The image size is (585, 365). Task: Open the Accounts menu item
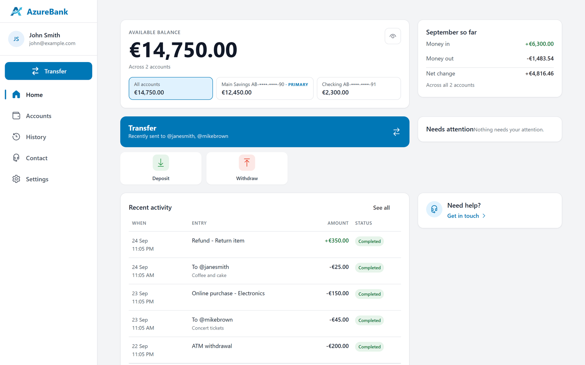(x=49, y=116)
